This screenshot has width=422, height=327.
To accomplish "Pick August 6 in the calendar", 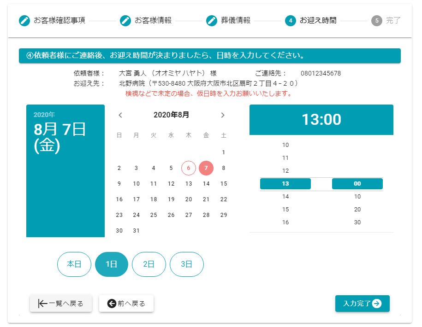I will pos(189,168).
